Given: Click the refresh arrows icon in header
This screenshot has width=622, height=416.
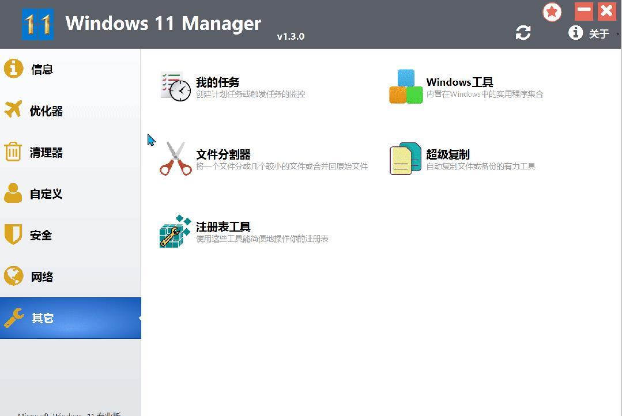Looking at the screenshot, I should click(523, 32).
